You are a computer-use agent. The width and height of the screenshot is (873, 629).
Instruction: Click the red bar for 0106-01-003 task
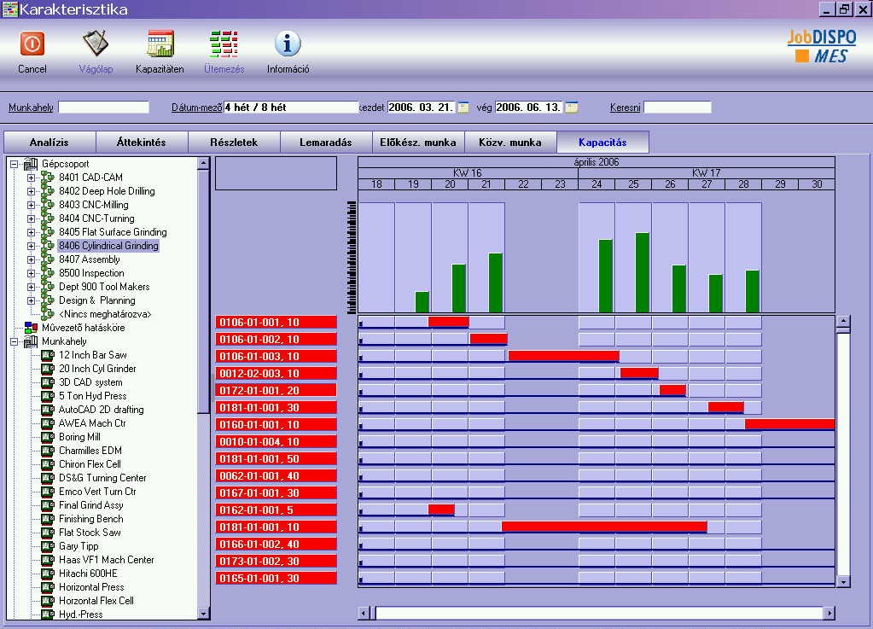coord(563,356)
